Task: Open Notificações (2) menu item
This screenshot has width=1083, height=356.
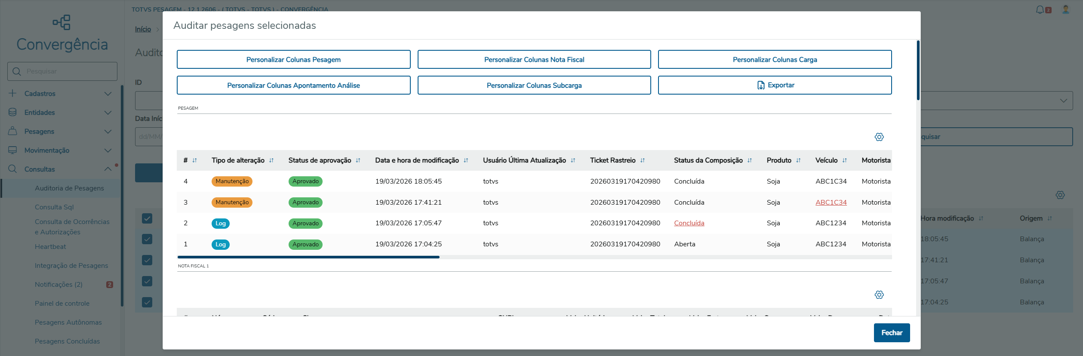Action: [x=58, y=285]
